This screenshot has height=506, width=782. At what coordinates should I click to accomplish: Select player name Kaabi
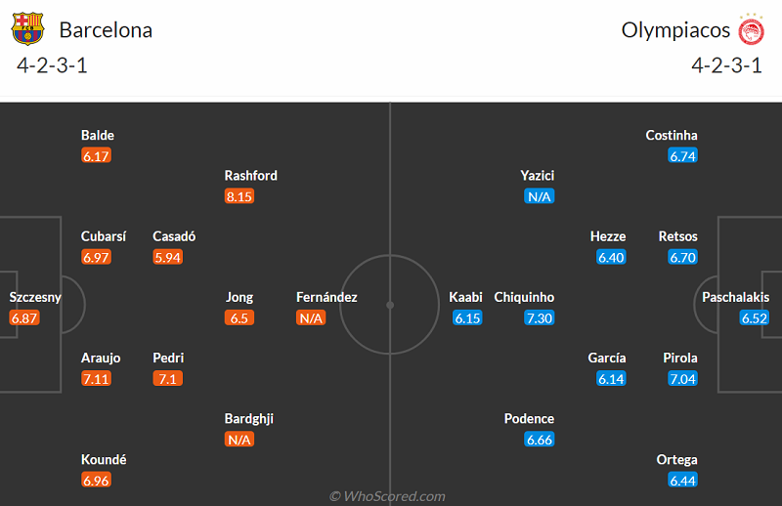(x=465, y=297)
